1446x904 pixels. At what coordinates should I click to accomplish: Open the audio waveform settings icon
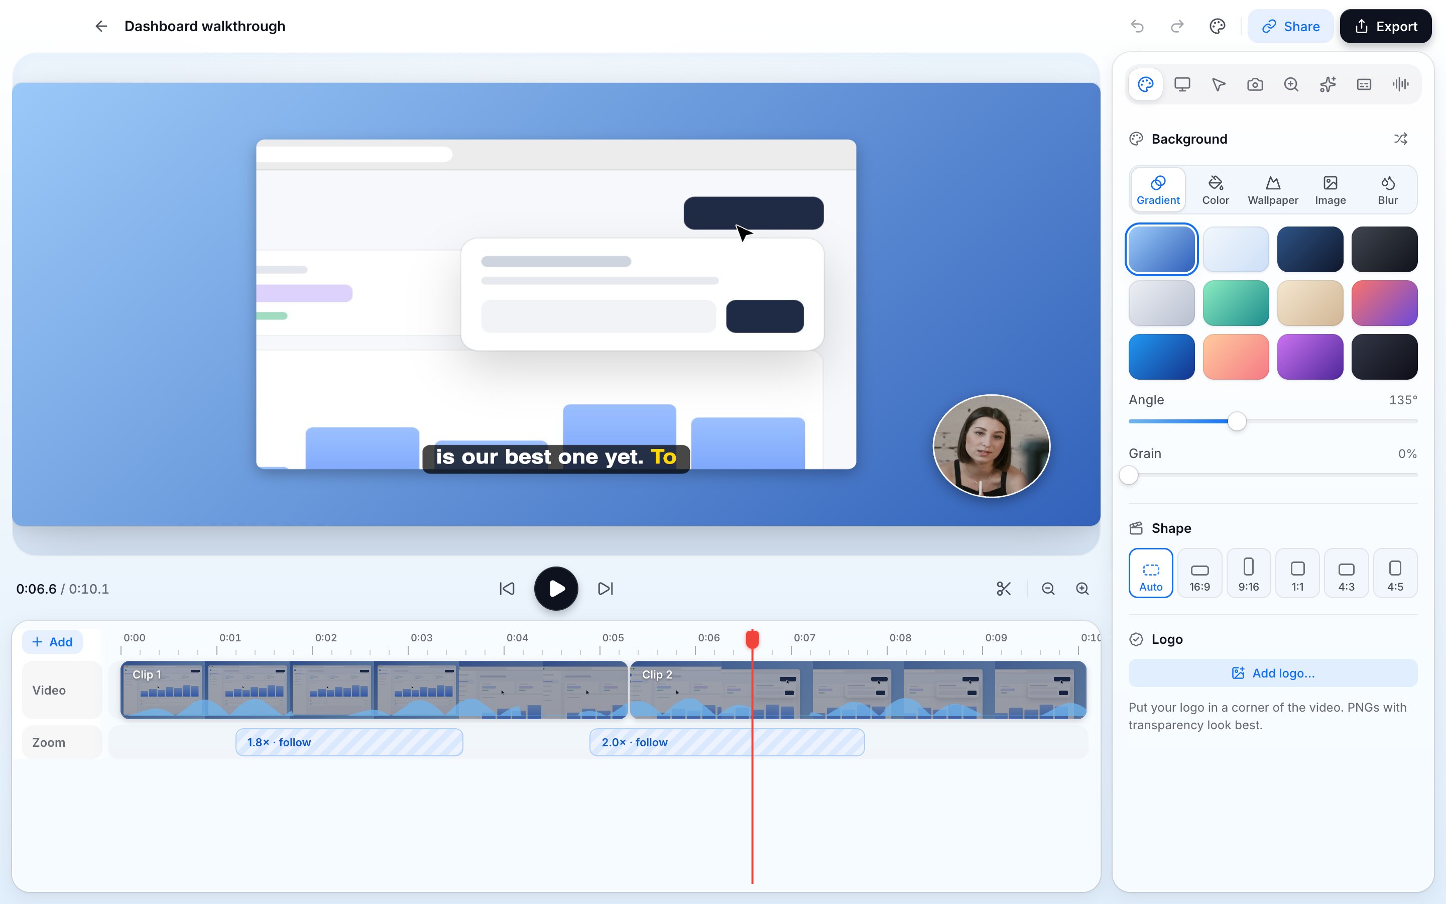(x=1401, y=84)
